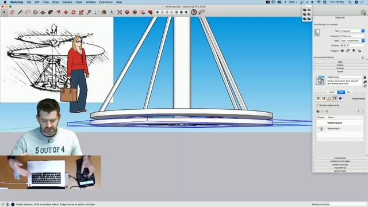Collapse the Entity Info panel header
The width and height of the screenshot is (368, 207).
pyautogui.click(x=340, y=18)
